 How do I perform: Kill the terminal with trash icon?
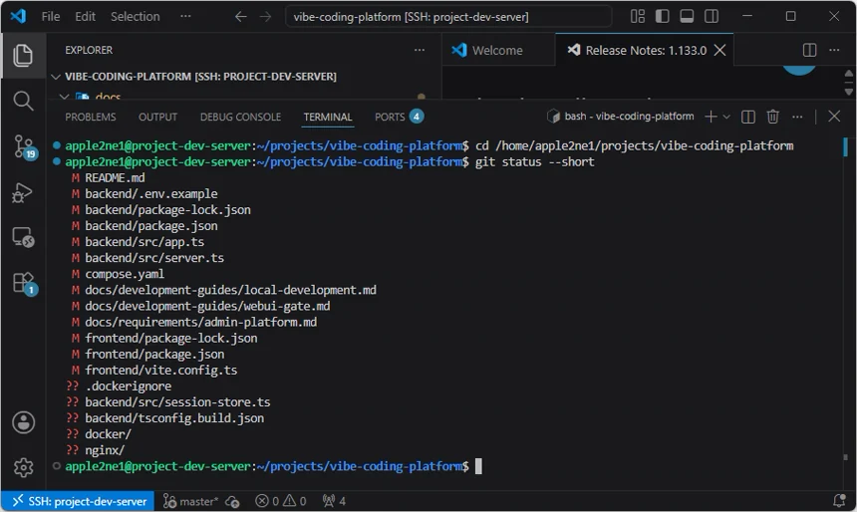point(773,117)
